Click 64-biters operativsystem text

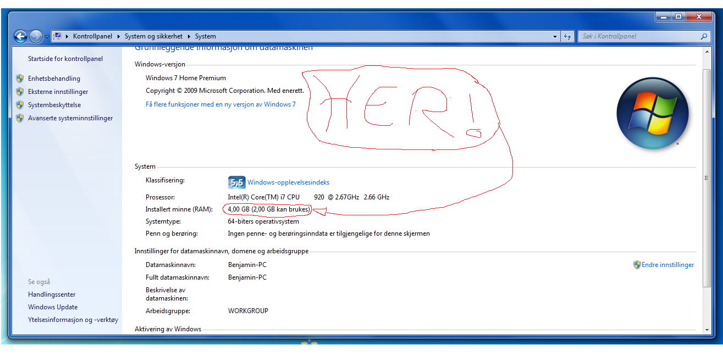click(x=263, y=221)
